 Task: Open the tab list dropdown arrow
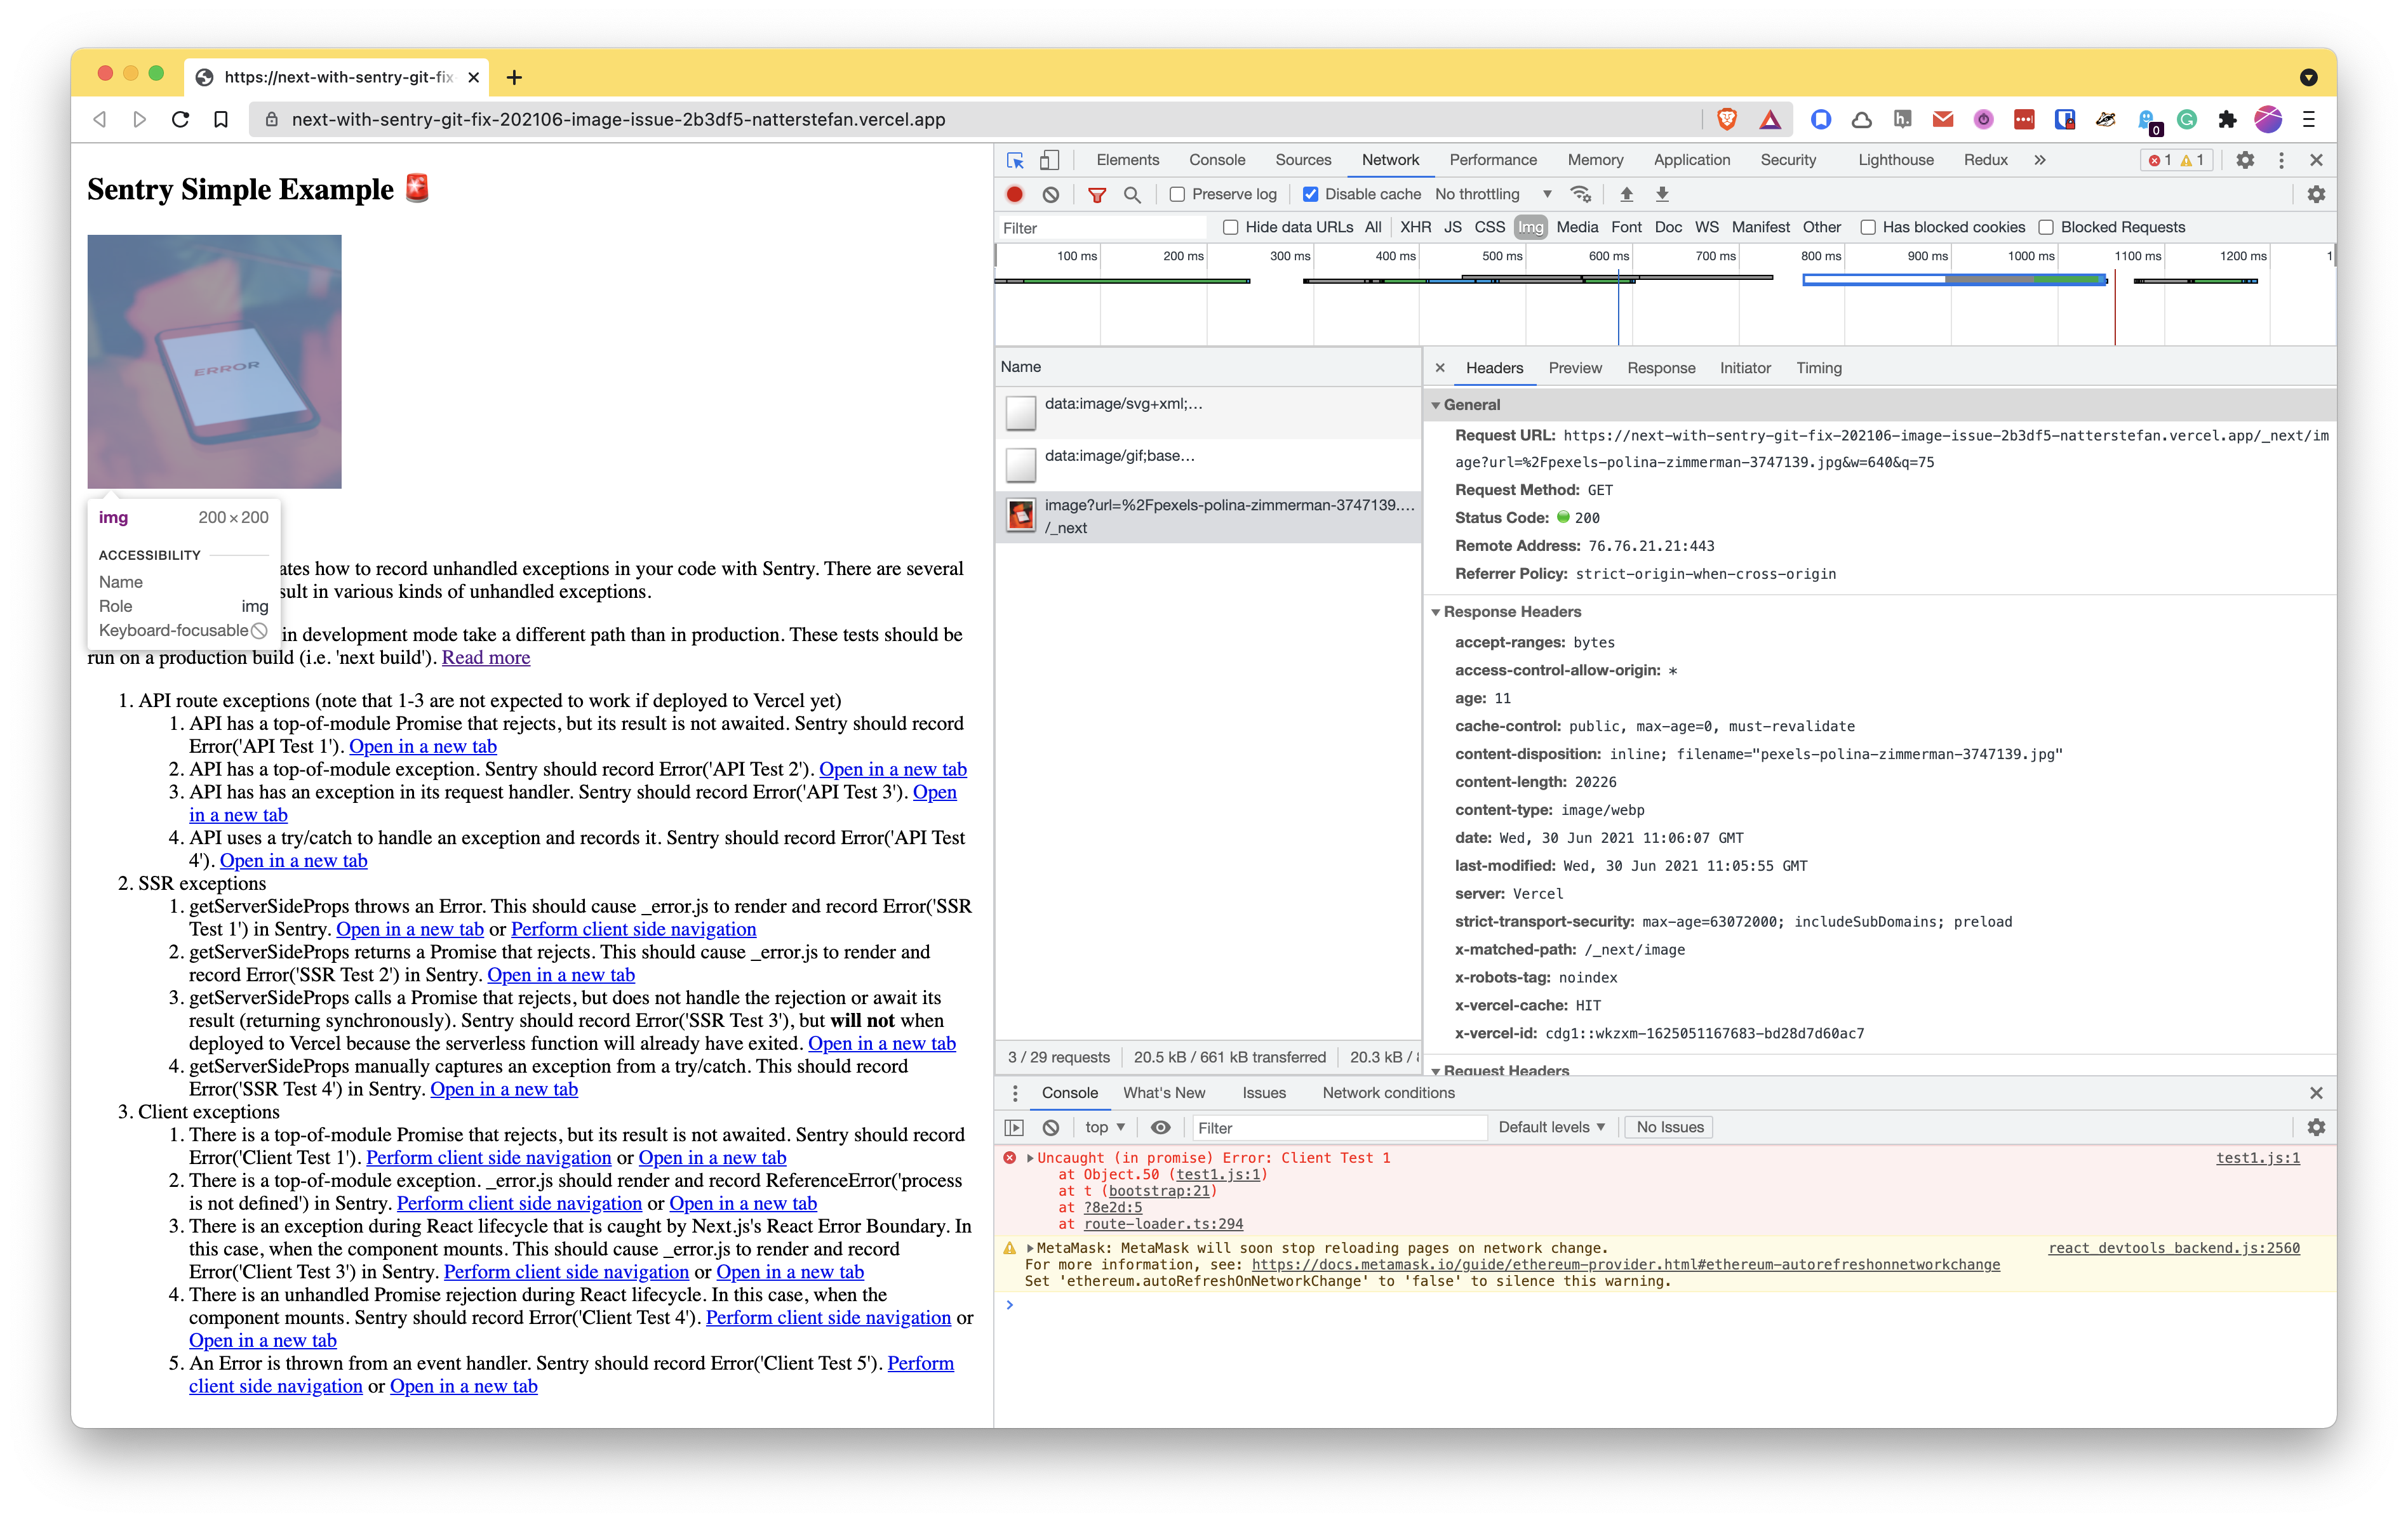[x=2308, y=77]
